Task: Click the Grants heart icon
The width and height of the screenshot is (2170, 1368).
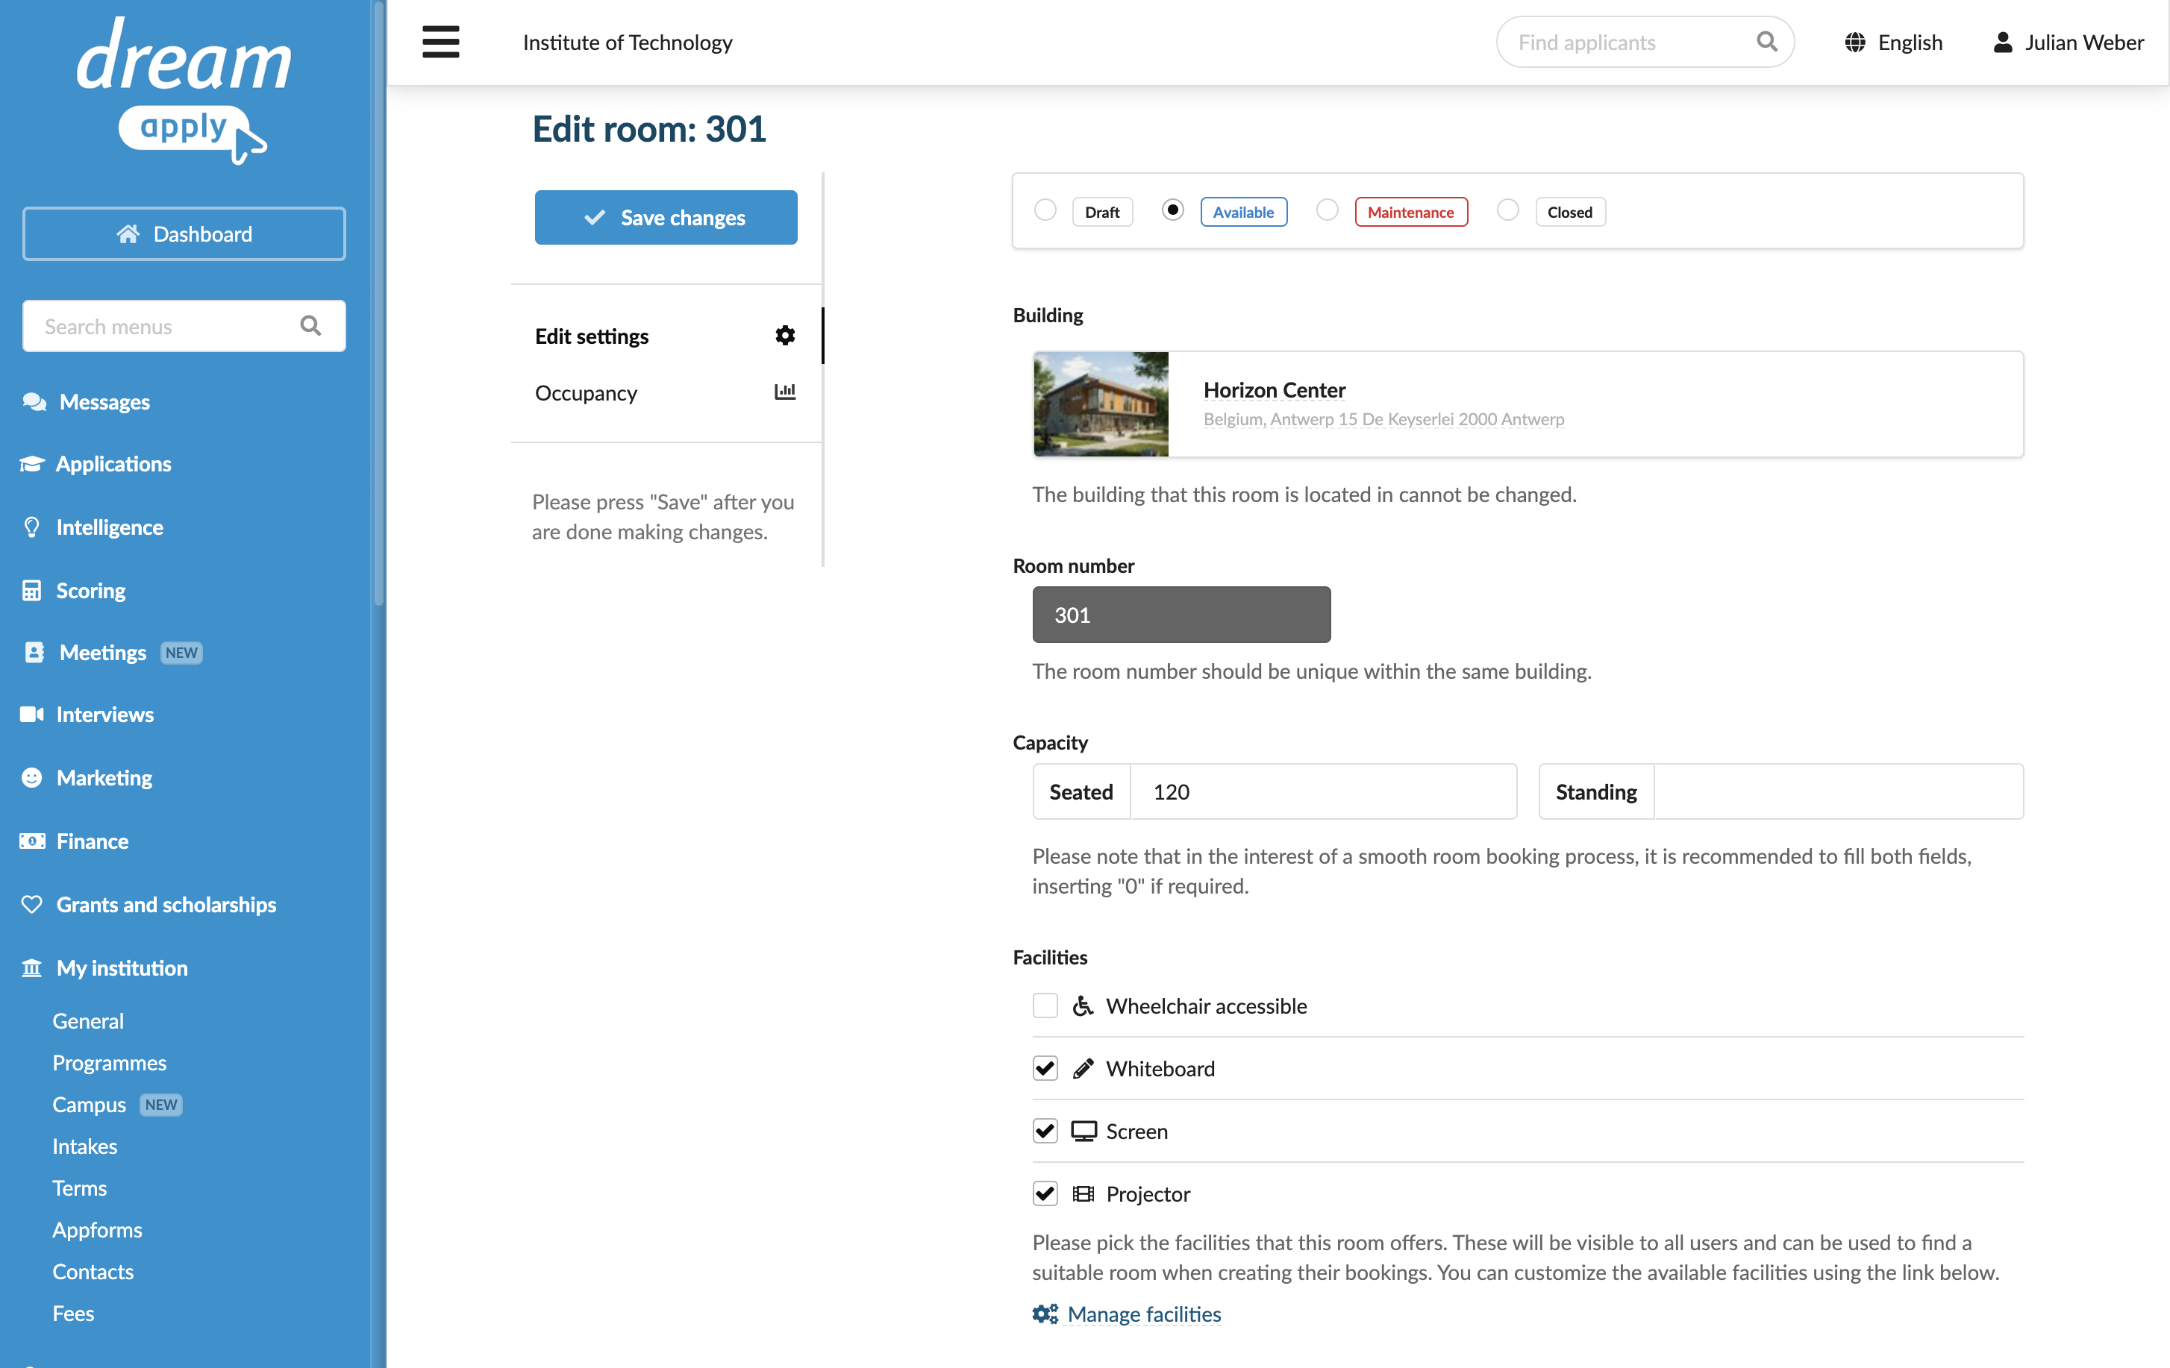Action: coord(31,904)
